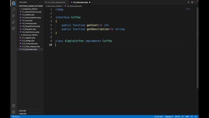Screen dimensions: 209x118
Task: Open Run and Debug view
Action: [14, 22]
